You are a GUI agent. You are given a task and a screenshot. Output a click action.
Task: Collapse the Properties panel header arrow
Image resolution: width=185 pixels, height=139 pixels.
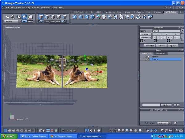(x=179, y=27)
